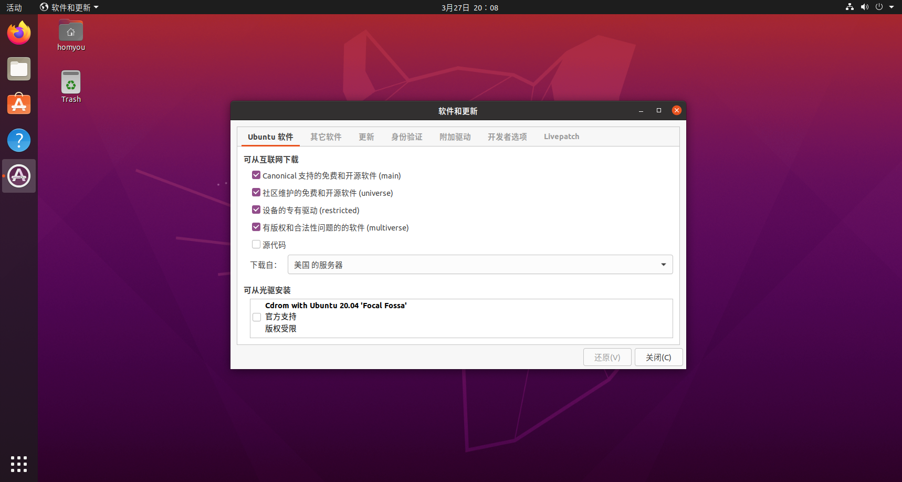This screenshot has width=902, height=482.
Task: Click the 官方支持 text row
Action: [x=281, y=317]
